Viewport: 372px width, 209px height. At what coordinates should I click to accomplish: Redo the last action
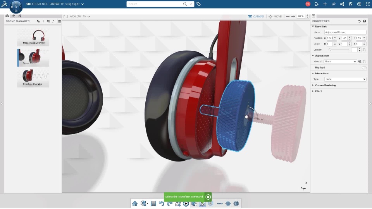[170, 204]
